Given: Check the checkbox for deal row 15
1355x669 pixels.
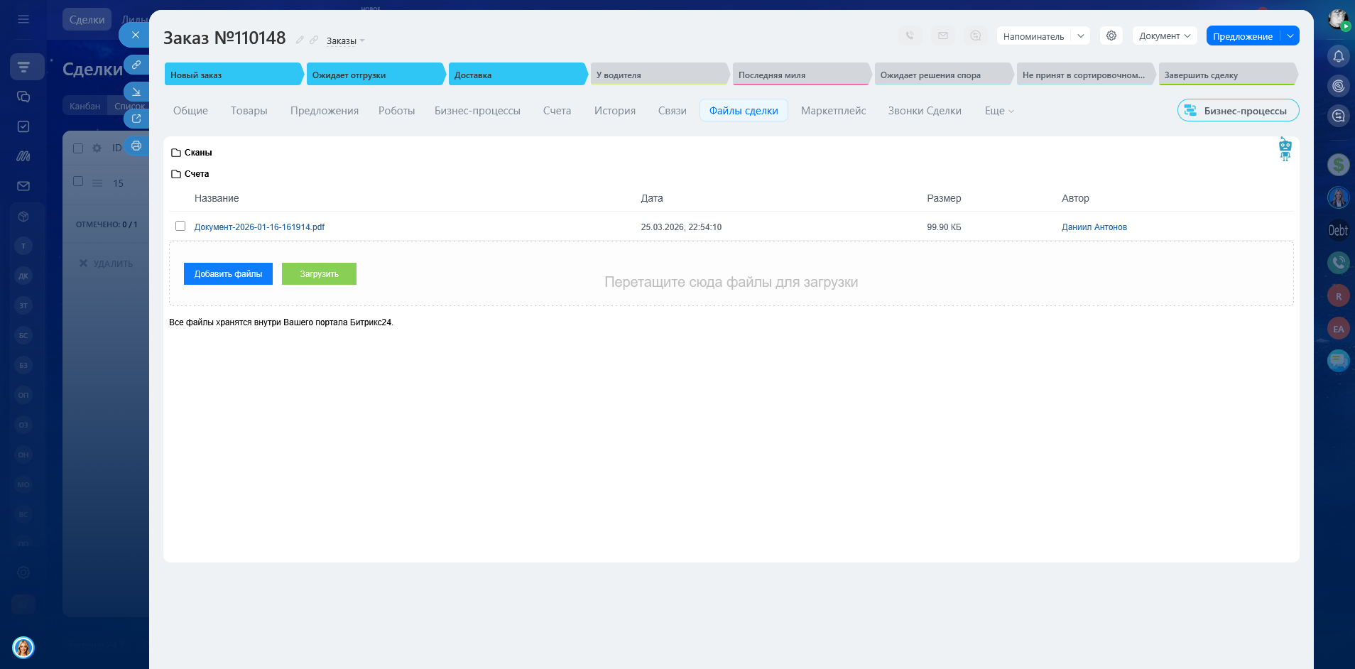Looking at the screenshot, I should 78,182.
